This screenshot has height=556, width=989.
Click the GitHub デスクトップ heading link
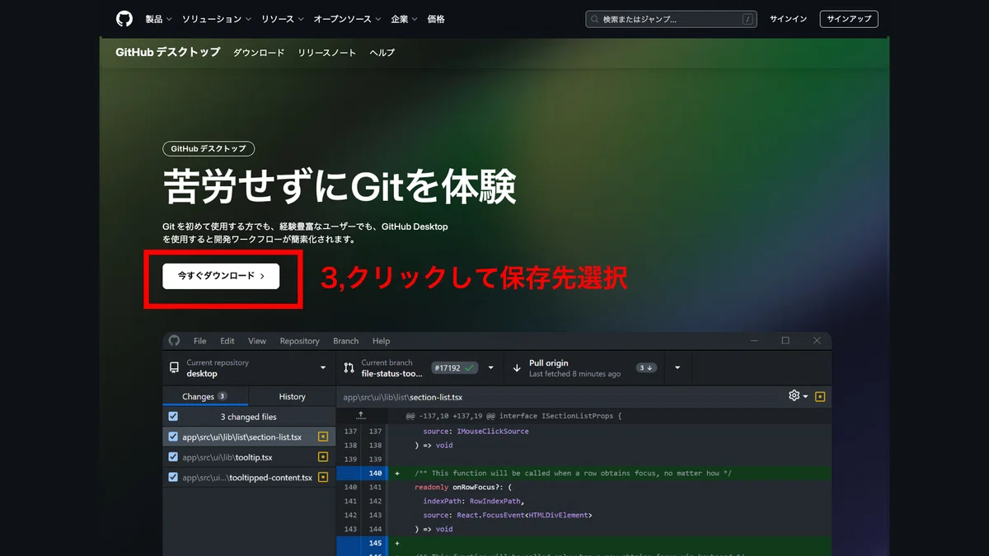(x=168, y=52)
